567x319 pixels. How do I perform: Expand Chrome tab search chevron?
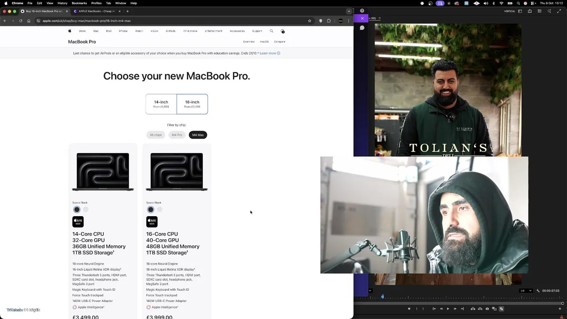coord(349,11)
